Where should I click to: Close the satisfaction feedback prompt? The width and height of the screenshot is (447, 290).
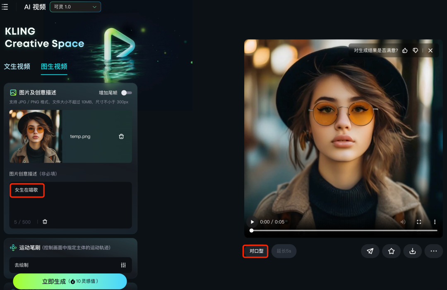click(x=430, y=50)
